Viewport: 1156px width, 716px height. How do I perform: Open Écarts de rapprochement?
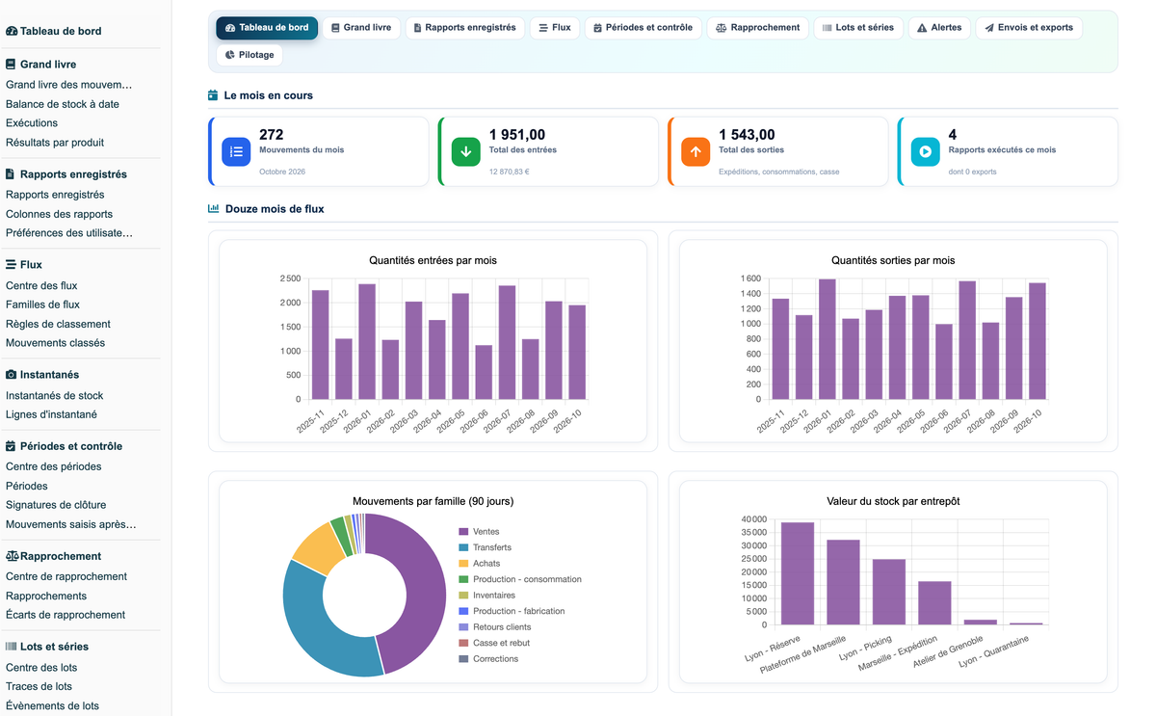[x=66, y=615]
